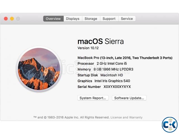The image size is (179, 134).
Task: Click the Processor label
Action: [x=86, y=63]
